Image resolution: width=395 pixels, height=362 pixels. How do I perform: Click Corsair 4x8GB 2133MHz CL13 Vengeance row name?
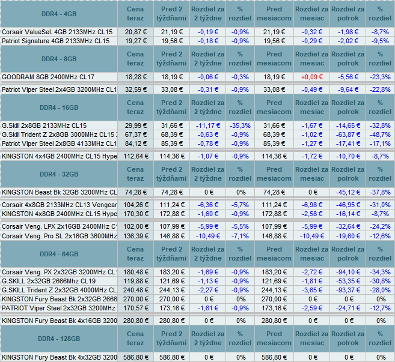tap(59, 205)
